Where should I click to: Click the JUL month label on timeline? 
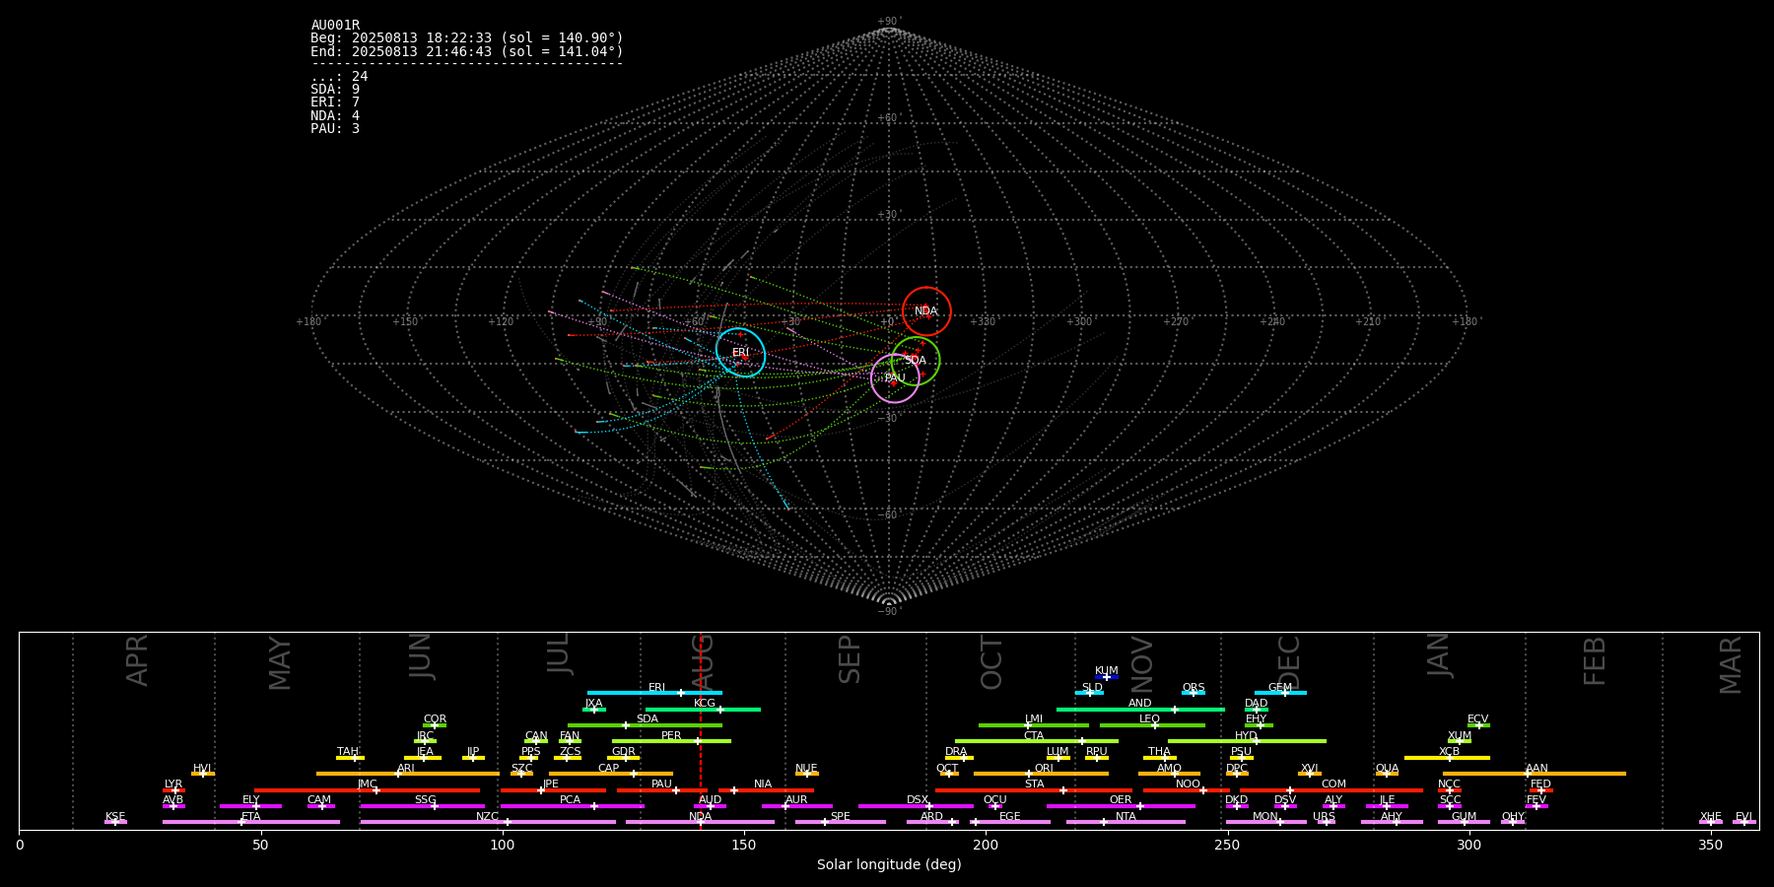(559, 652)
